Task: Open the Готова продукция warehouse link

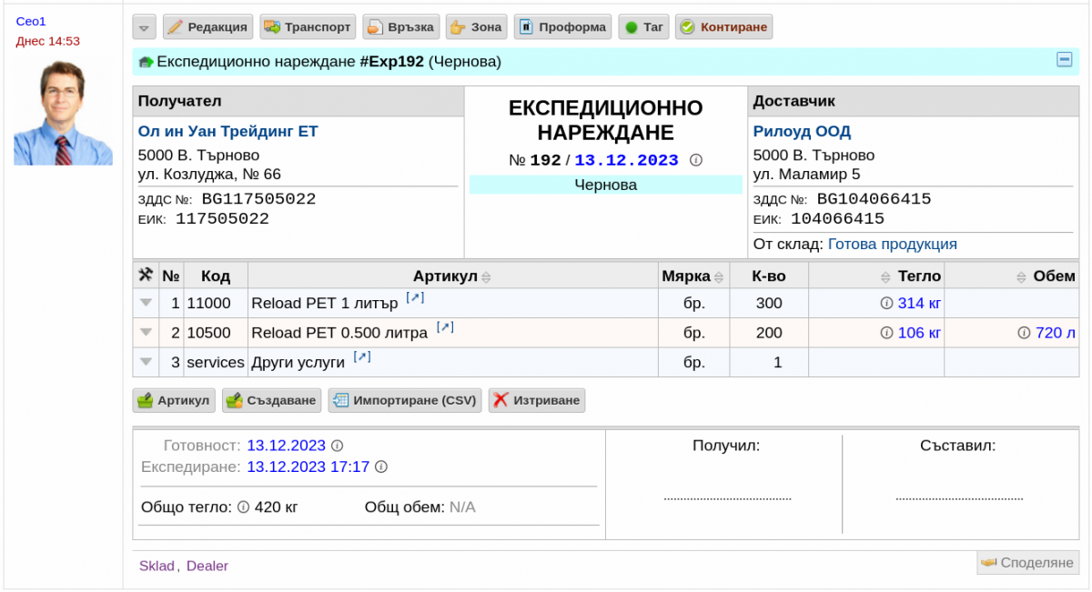Action: click(x=892, y=245)
